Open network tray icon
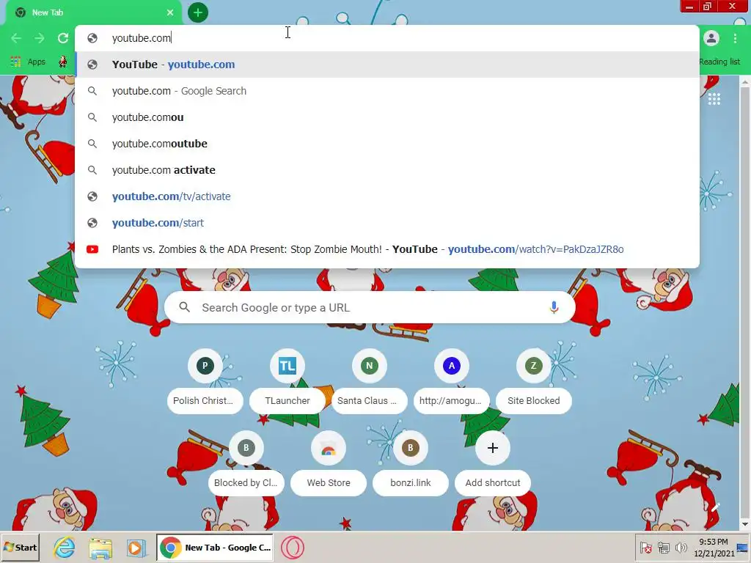The image size is (751, 563). [x=663, y=547]
